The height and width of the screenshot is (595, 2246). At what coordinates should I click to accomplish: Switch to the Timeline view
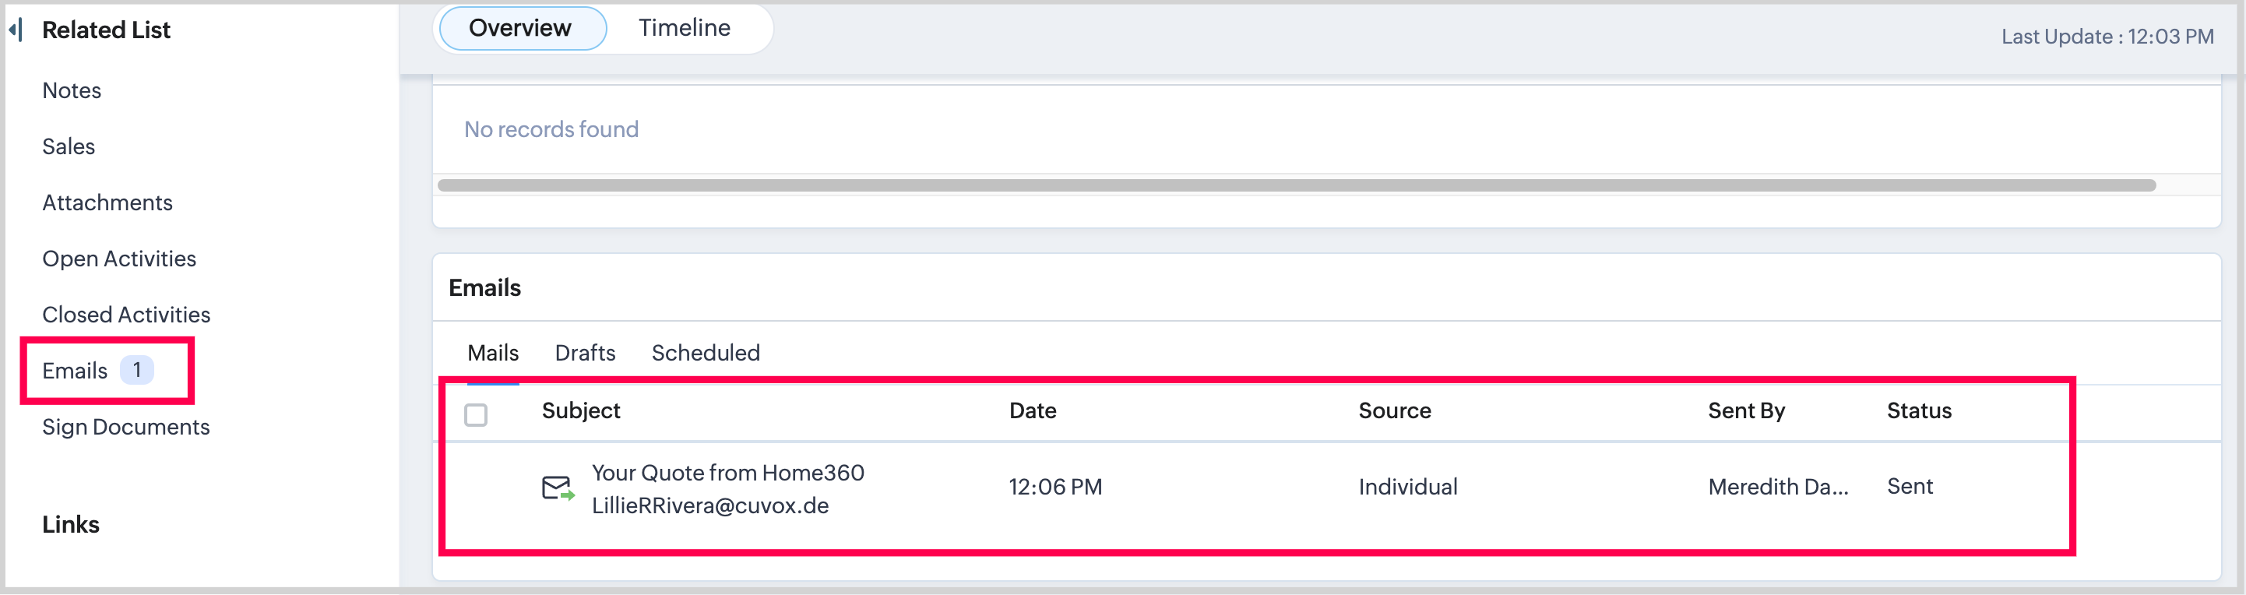pyautogui.click(x=685, y=28)
